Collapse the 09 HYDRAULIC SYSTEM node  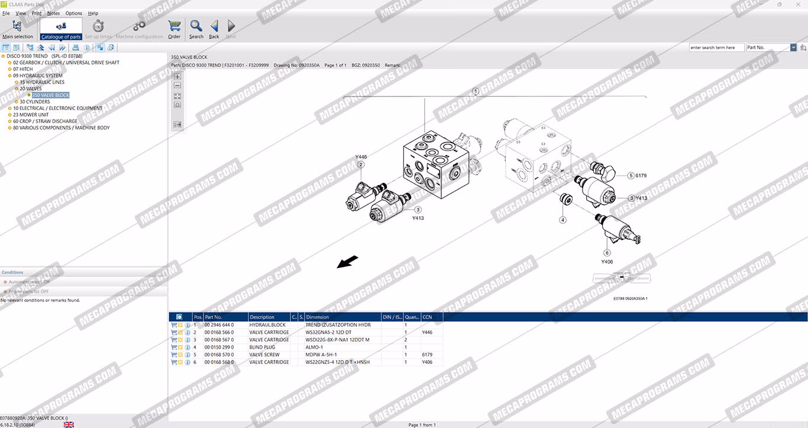(x=9, y=76)
